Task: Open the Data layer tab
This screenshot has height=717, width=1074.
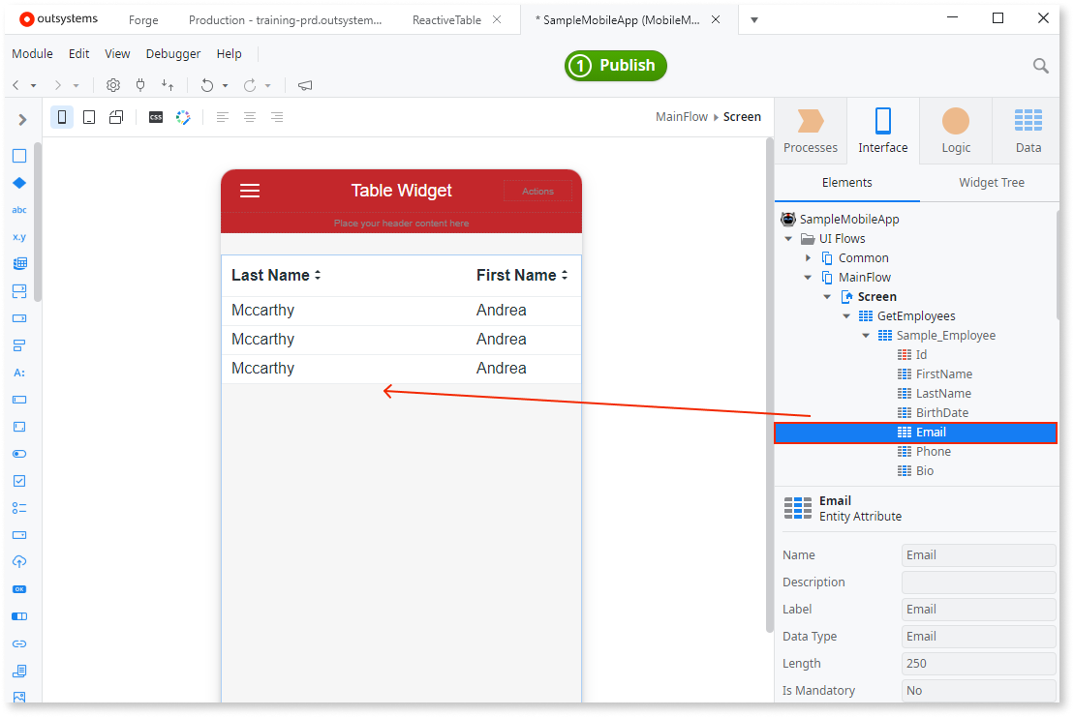Action: 1028,131
